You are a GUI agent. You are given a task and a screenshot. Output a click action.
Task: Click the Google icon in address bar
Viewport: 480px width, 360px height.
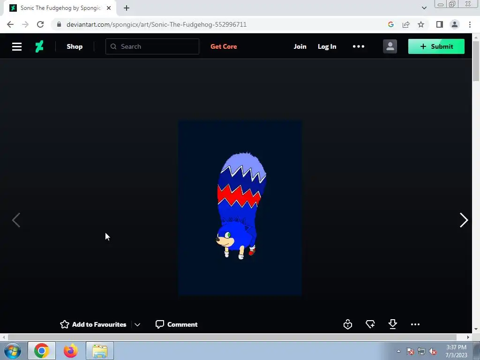(390, 24)
